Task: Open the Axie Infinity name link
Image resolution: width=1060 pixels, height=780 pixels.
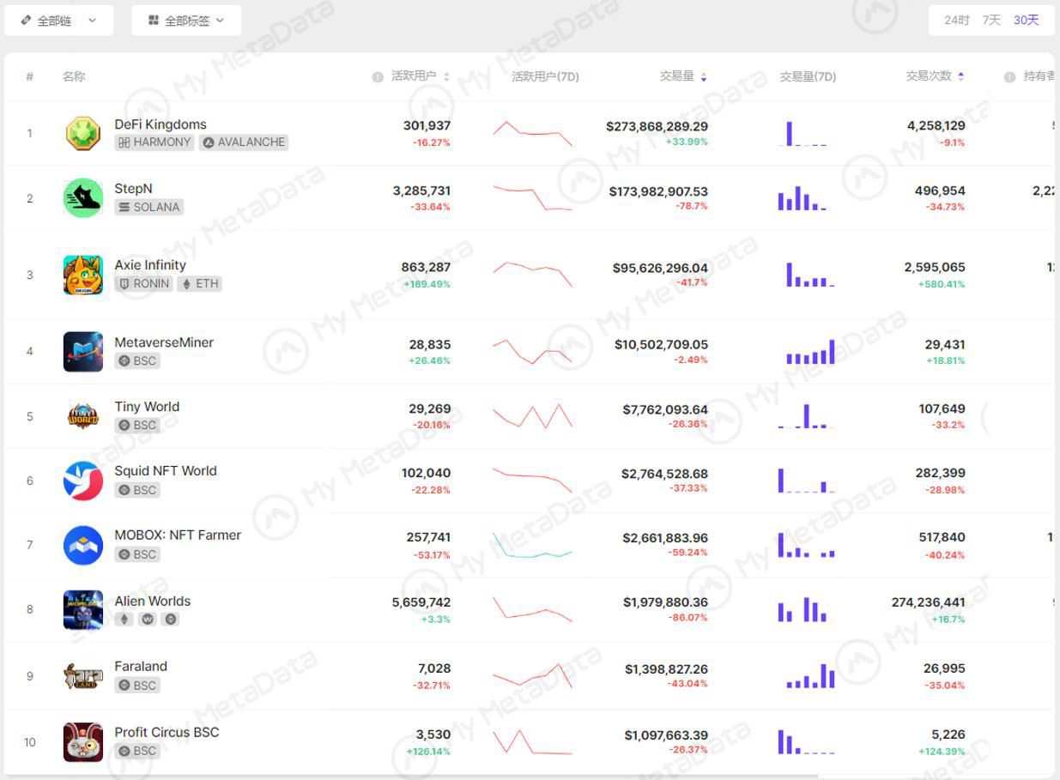Action: pyautogui.click(x=150, y=265)
